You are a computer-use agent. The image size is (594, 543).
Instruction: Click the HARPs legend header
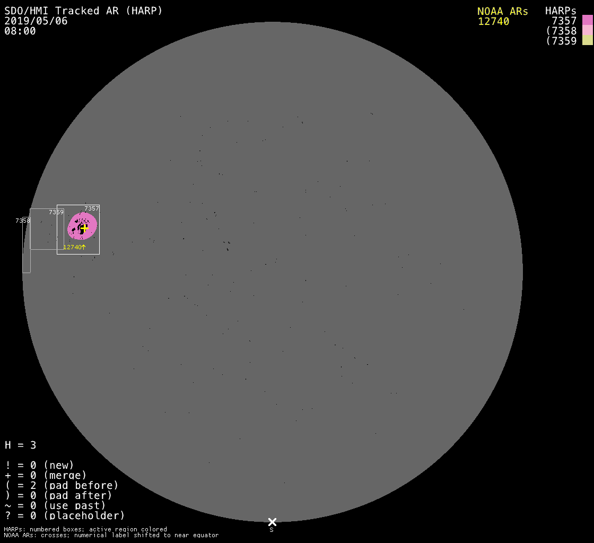(561, 11)
